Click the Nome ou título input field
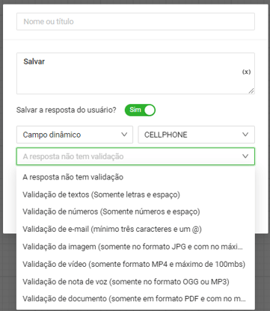This screenshot has height=311, width=270. (x=135, y=22)
